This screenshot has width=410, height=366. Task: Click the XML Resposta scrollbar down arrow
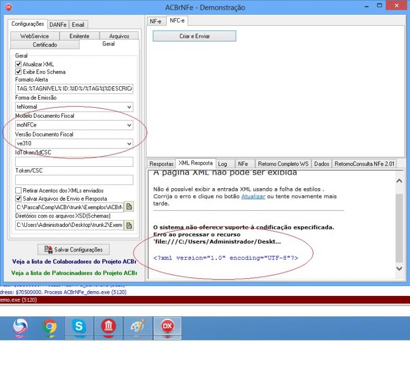tap(399, 268)
